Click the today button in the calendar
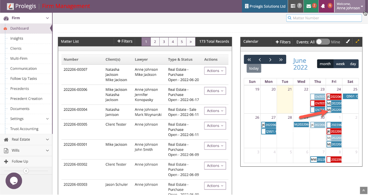368x195 pixels. coord(254,68)
